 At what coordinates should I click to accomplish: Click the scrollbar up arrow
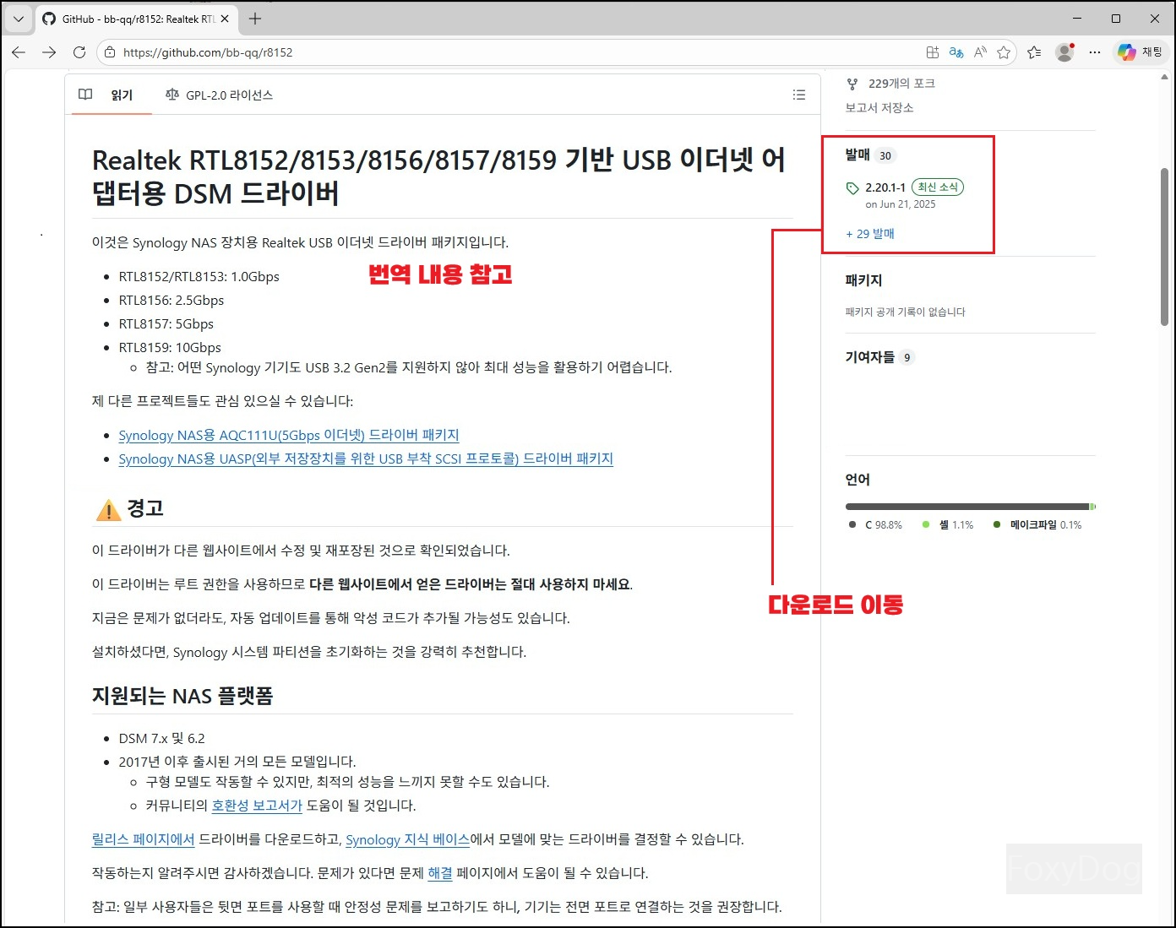(x=1164, y=76)
